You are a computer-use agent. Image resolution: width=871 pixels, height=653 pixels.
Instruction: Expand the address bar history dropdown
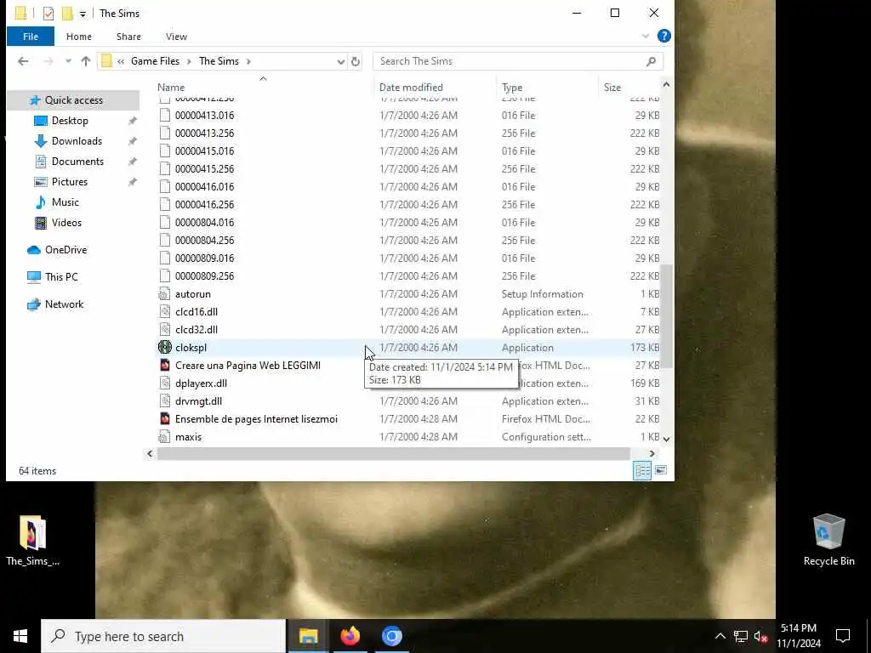pyautogui.click(x=340, y=61)
